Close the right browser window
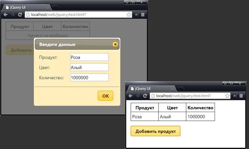The image size is (249, 149). click(x=240, y=83)
